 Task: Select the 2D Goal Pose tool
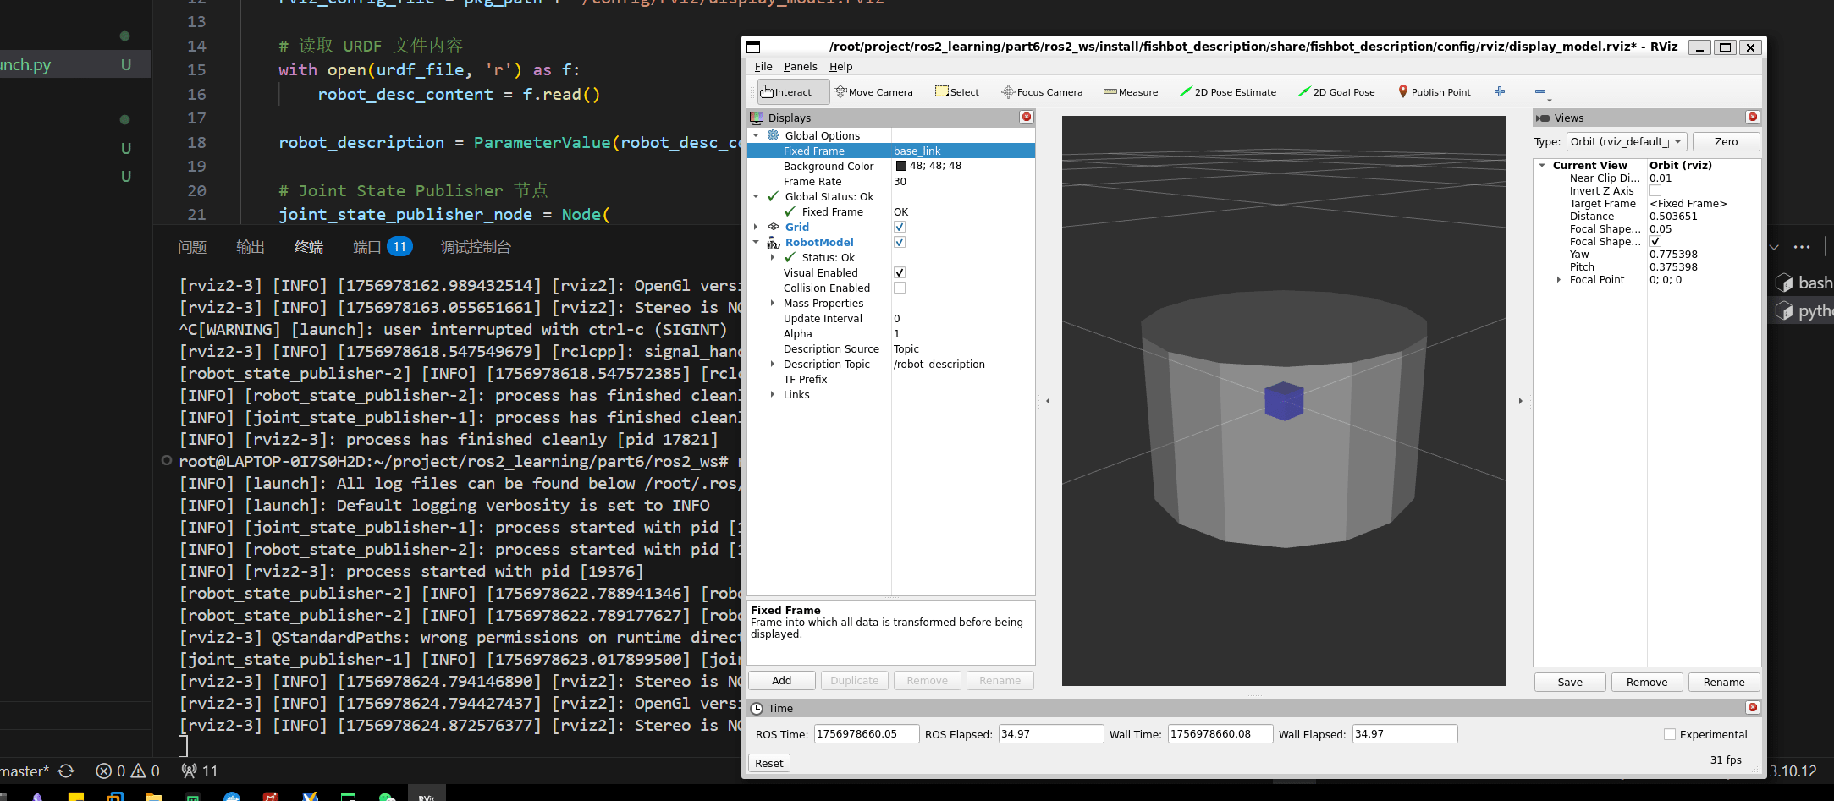pyautogui.click(x=1336, y=92)
